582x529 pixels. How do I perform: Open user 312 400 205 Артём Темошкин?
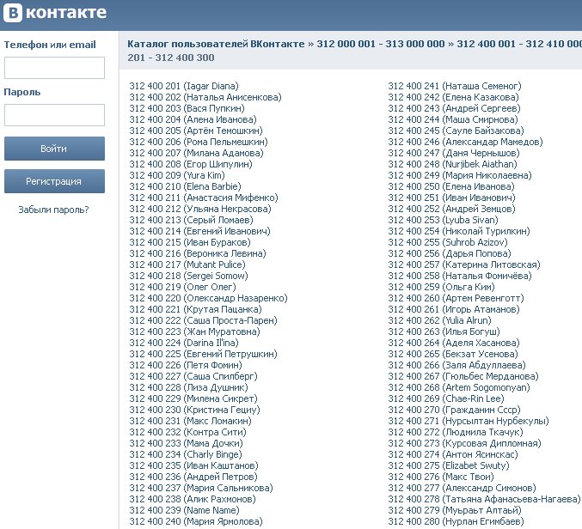196,131
